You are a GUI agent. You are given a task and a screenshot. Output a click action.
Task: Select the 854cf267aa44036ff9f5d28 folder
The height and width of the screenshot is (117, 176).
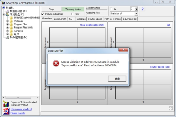pos(27,18)
